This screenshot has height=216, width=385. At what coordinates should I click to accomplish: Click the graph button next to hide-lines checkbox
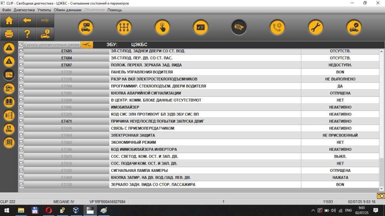pyautogui.click(x=87, y=45)
